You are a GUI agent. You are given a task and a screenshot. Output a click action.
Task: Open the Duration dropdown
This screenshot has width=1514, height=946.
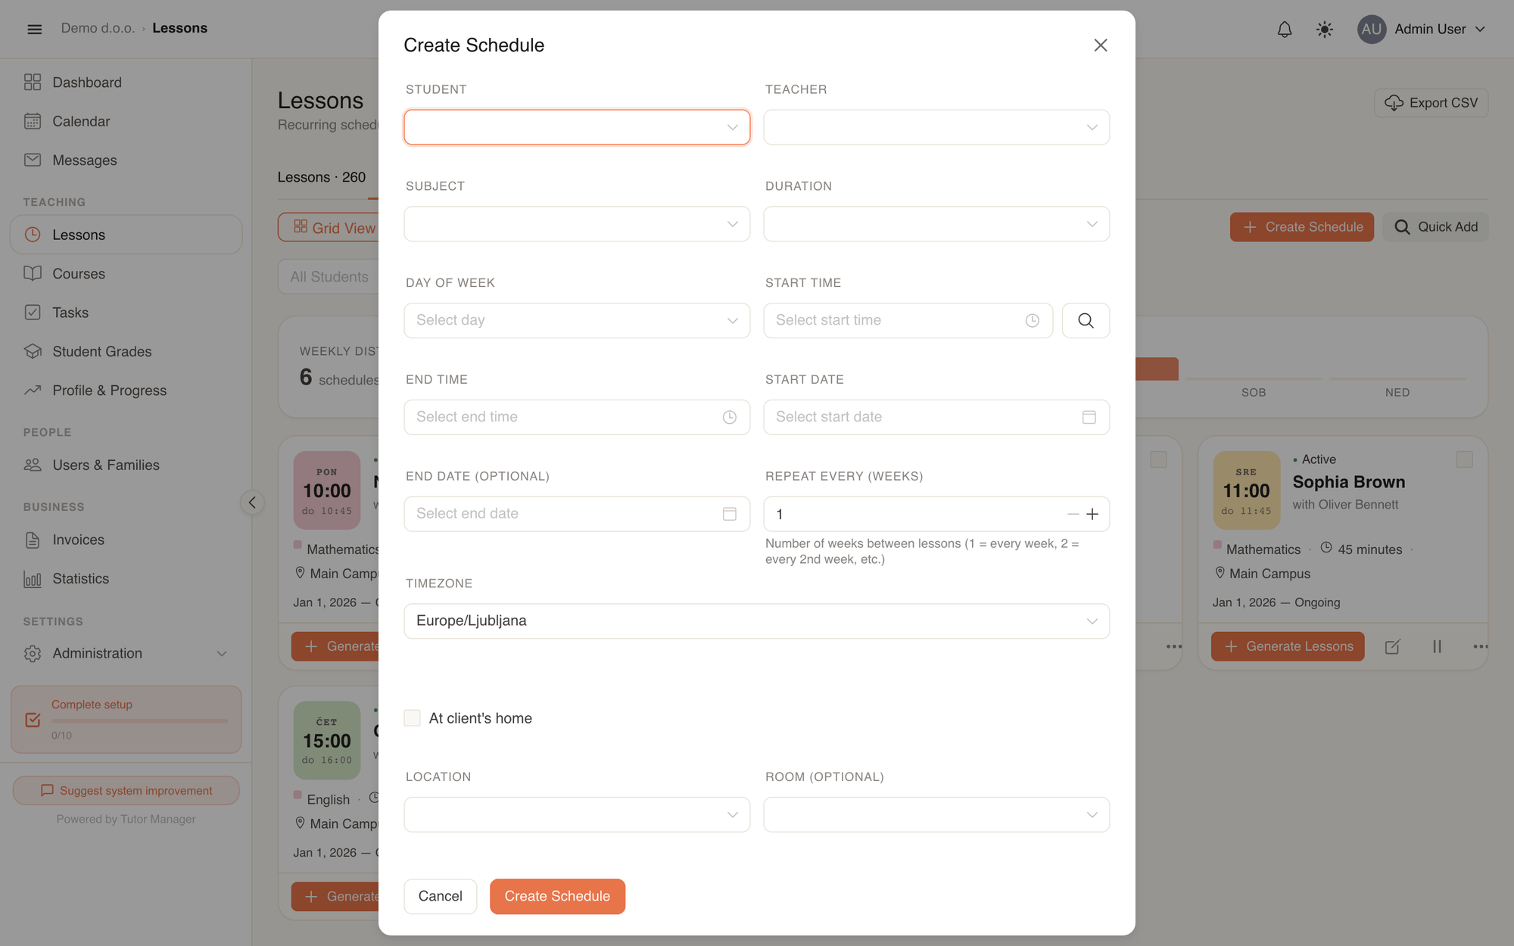point(936,224)
